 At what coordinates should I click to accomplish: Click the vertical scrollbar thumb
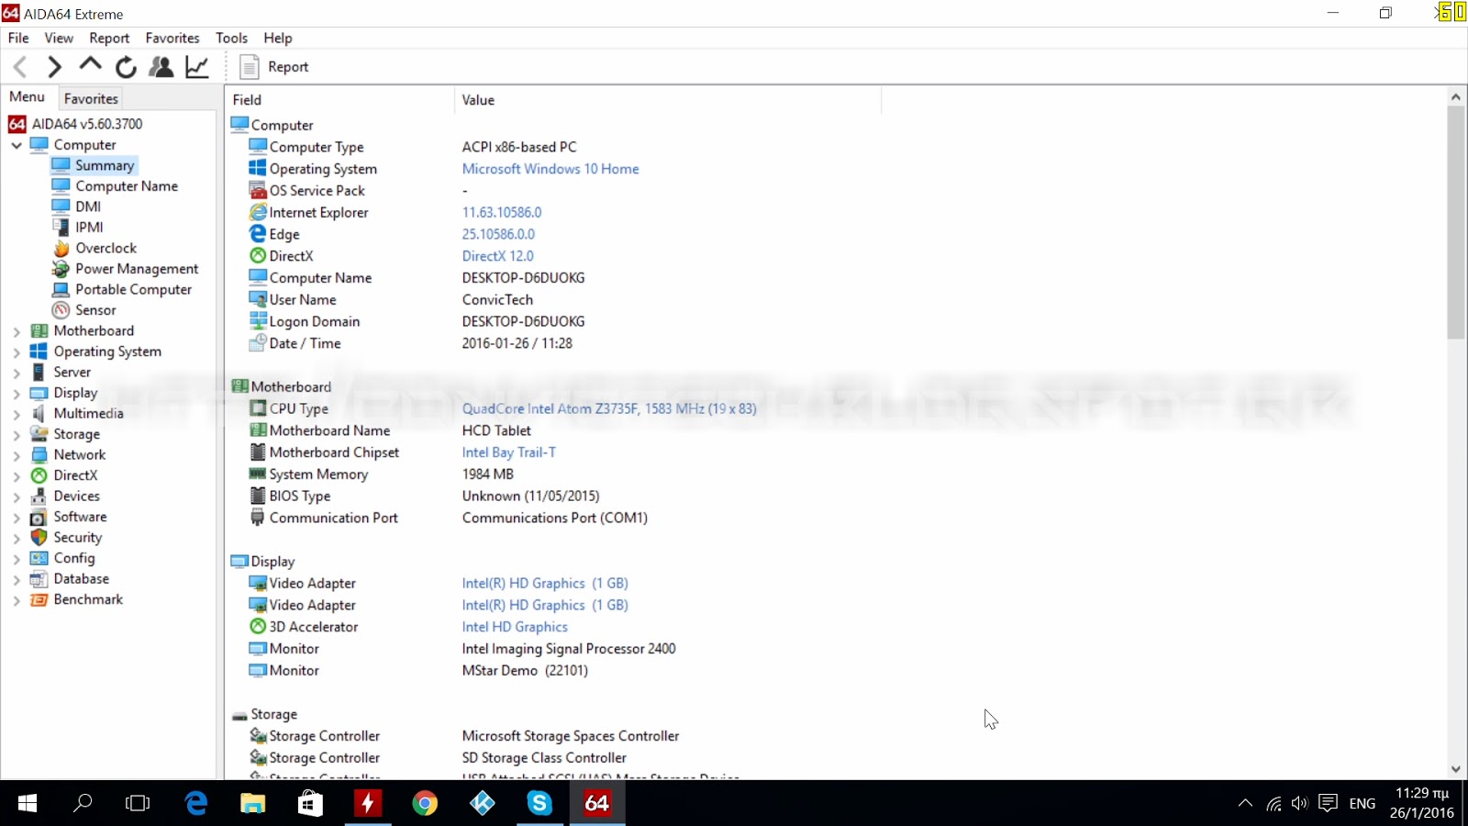(1455, 222)
